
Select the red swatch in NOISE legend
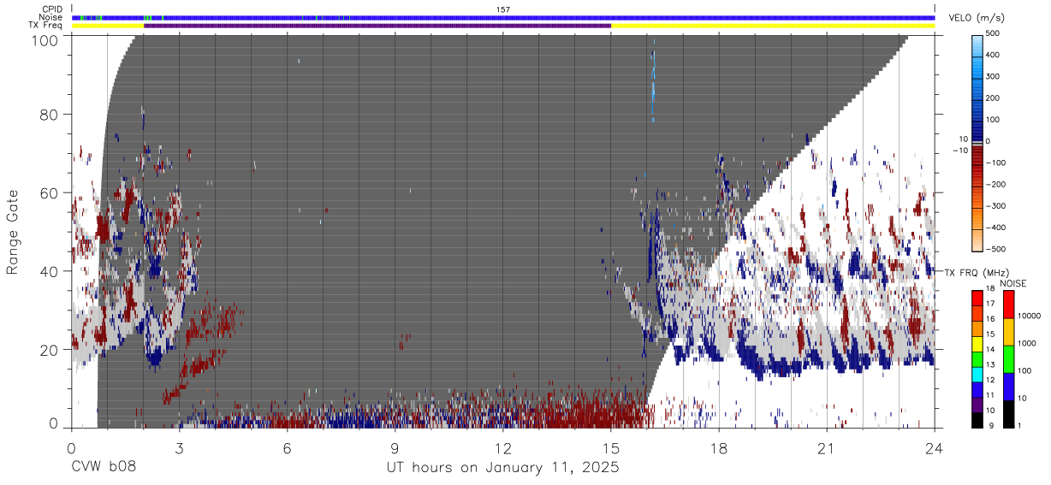(x=1008, y=304)
